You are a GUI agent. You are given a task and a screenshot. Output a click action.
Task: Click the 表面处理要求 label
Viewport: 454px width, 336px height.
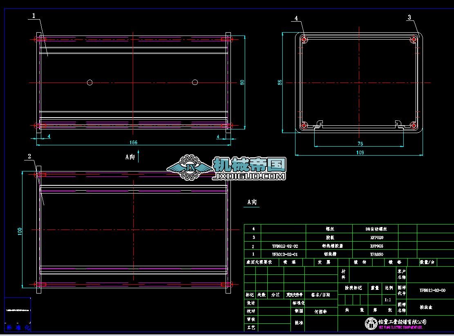point(259,262)
